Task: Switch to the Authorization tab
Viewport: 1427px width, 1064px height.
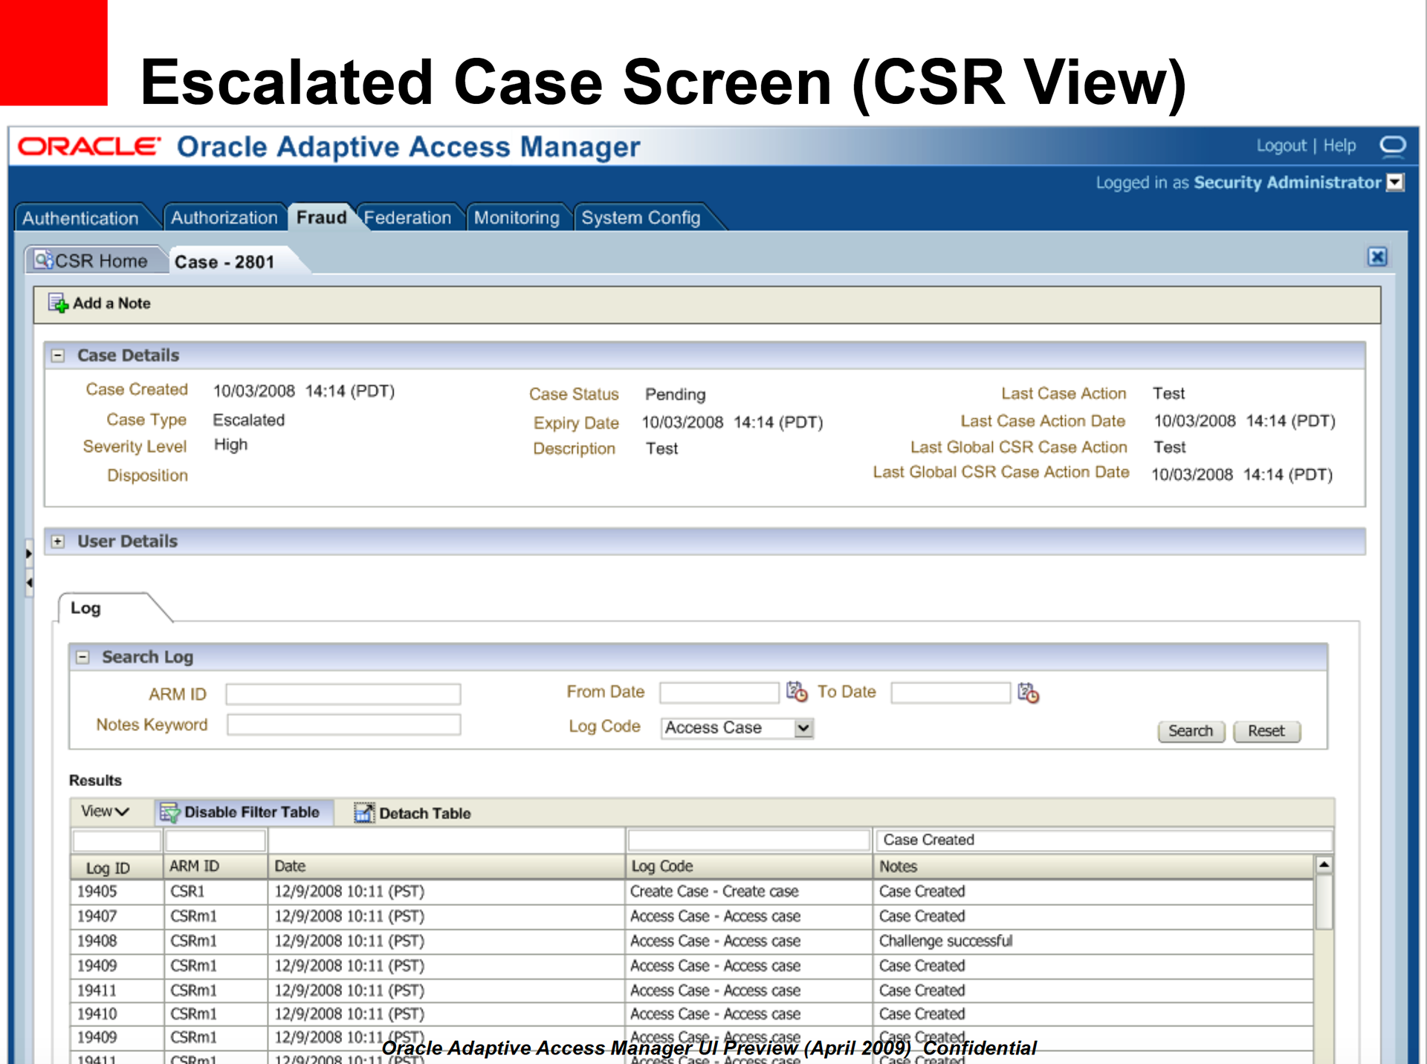Action: coord(224,218)
